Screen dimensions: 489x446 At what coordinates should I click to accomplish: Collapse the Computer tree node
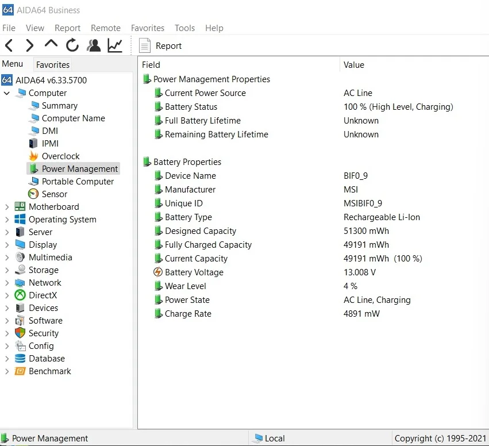(7, 93)
